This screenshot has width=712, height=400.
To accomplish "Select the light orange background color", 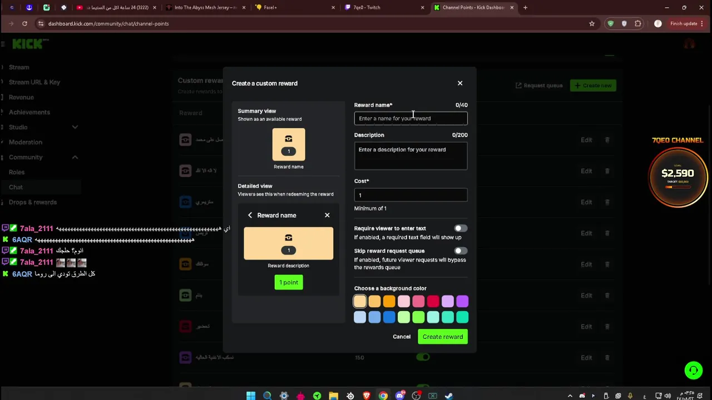I will (x=374, y=301).
